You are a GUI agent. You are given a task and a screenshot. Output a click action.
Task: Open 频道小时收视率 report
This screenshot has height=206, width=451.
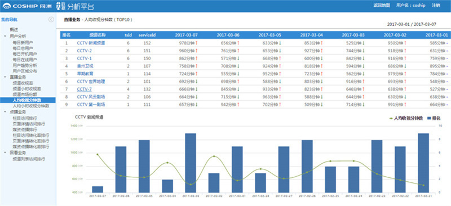coord(26,88)
